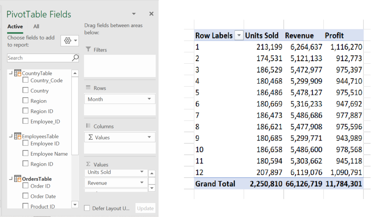Click the gear Tools settings icon
This screenshot has height=217, width=386.
pyautogui.click(x=68, y=41)
